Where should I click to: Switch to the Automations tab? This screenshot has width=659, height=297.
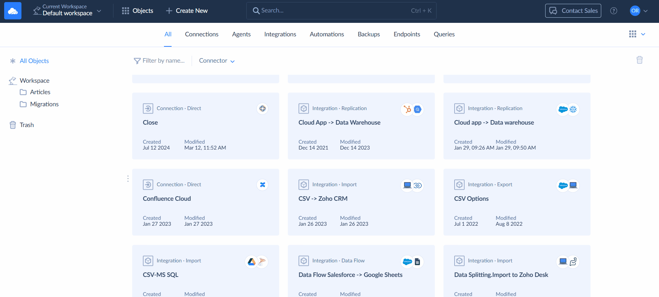click(x=327, y=34)
